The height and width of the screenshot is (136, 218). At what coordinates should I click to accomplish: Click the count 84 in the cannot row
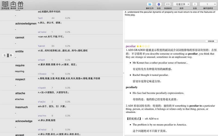(53, 46)
